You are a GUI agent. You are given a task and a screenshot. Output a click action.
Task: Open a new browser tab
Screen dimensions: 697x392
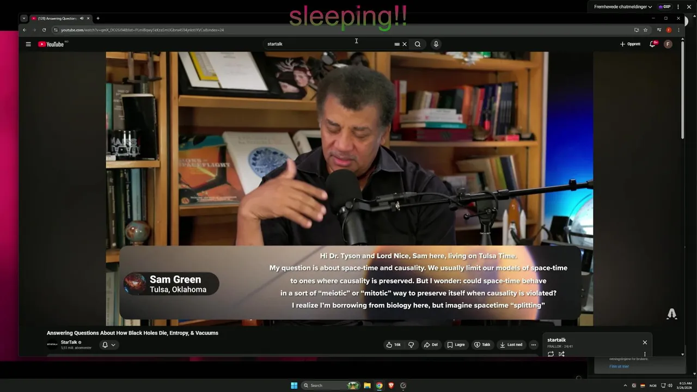point(98,19)
